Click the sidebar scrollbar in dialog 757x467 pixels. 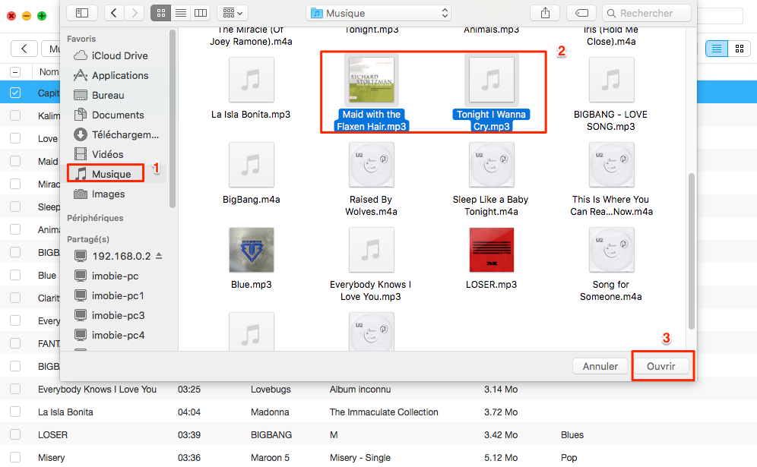[x=173, y=118]
